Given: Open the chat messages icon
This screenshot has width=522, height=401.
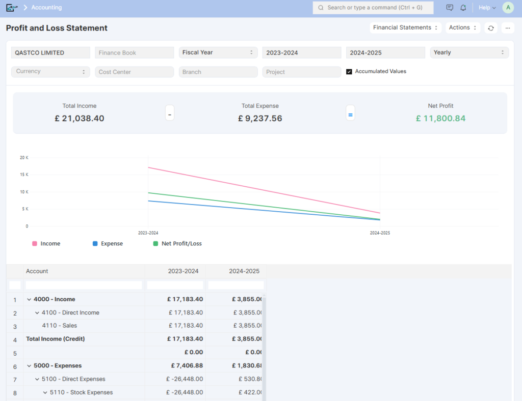Looking at the screenshot, I should [x=450, y=7].
